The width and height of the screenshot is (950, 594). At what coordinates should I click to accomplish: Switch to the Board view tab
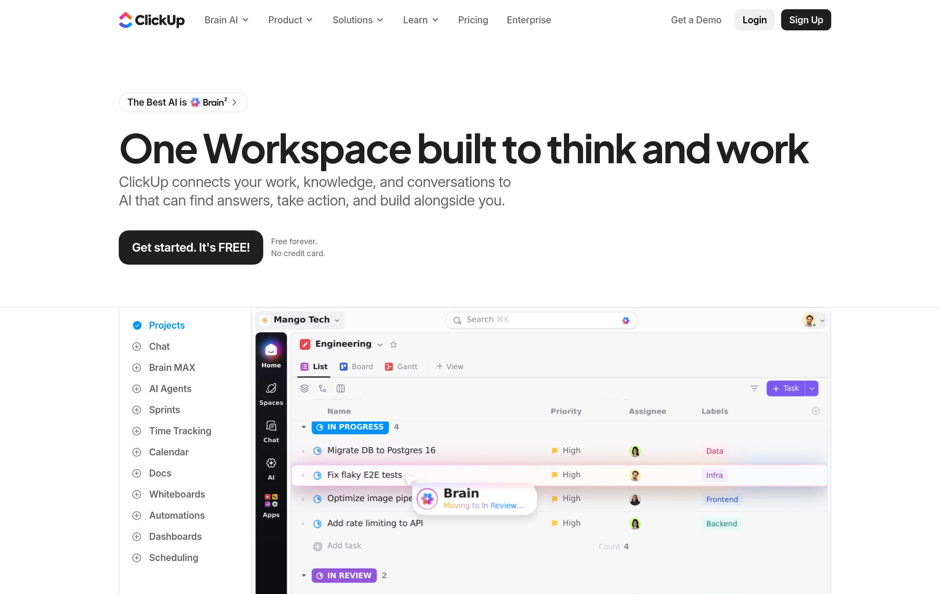pyautogui.click(x=356, y=367)
